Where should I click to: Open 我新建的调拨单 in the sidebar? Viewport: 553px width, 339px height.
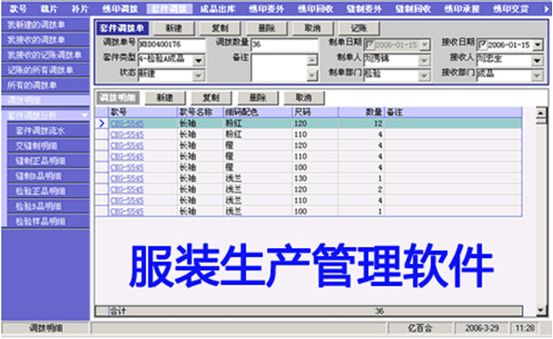46,25
